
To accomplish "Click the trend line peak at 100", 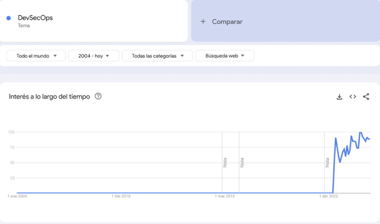I will tap(360, 132).
